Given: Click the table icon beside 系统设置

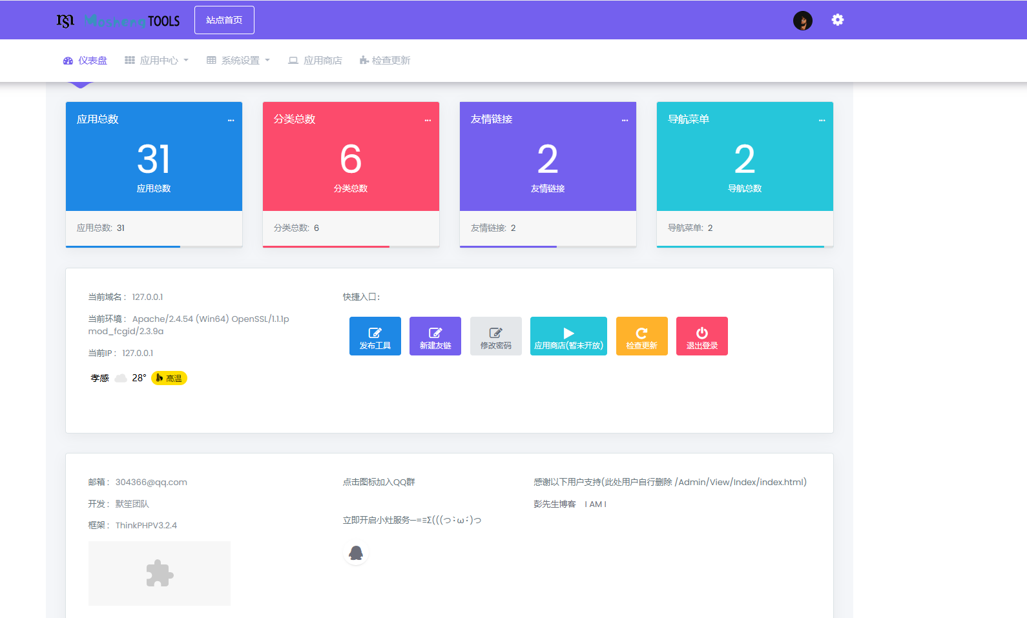Looking at the screenshot, I should 211,61.
